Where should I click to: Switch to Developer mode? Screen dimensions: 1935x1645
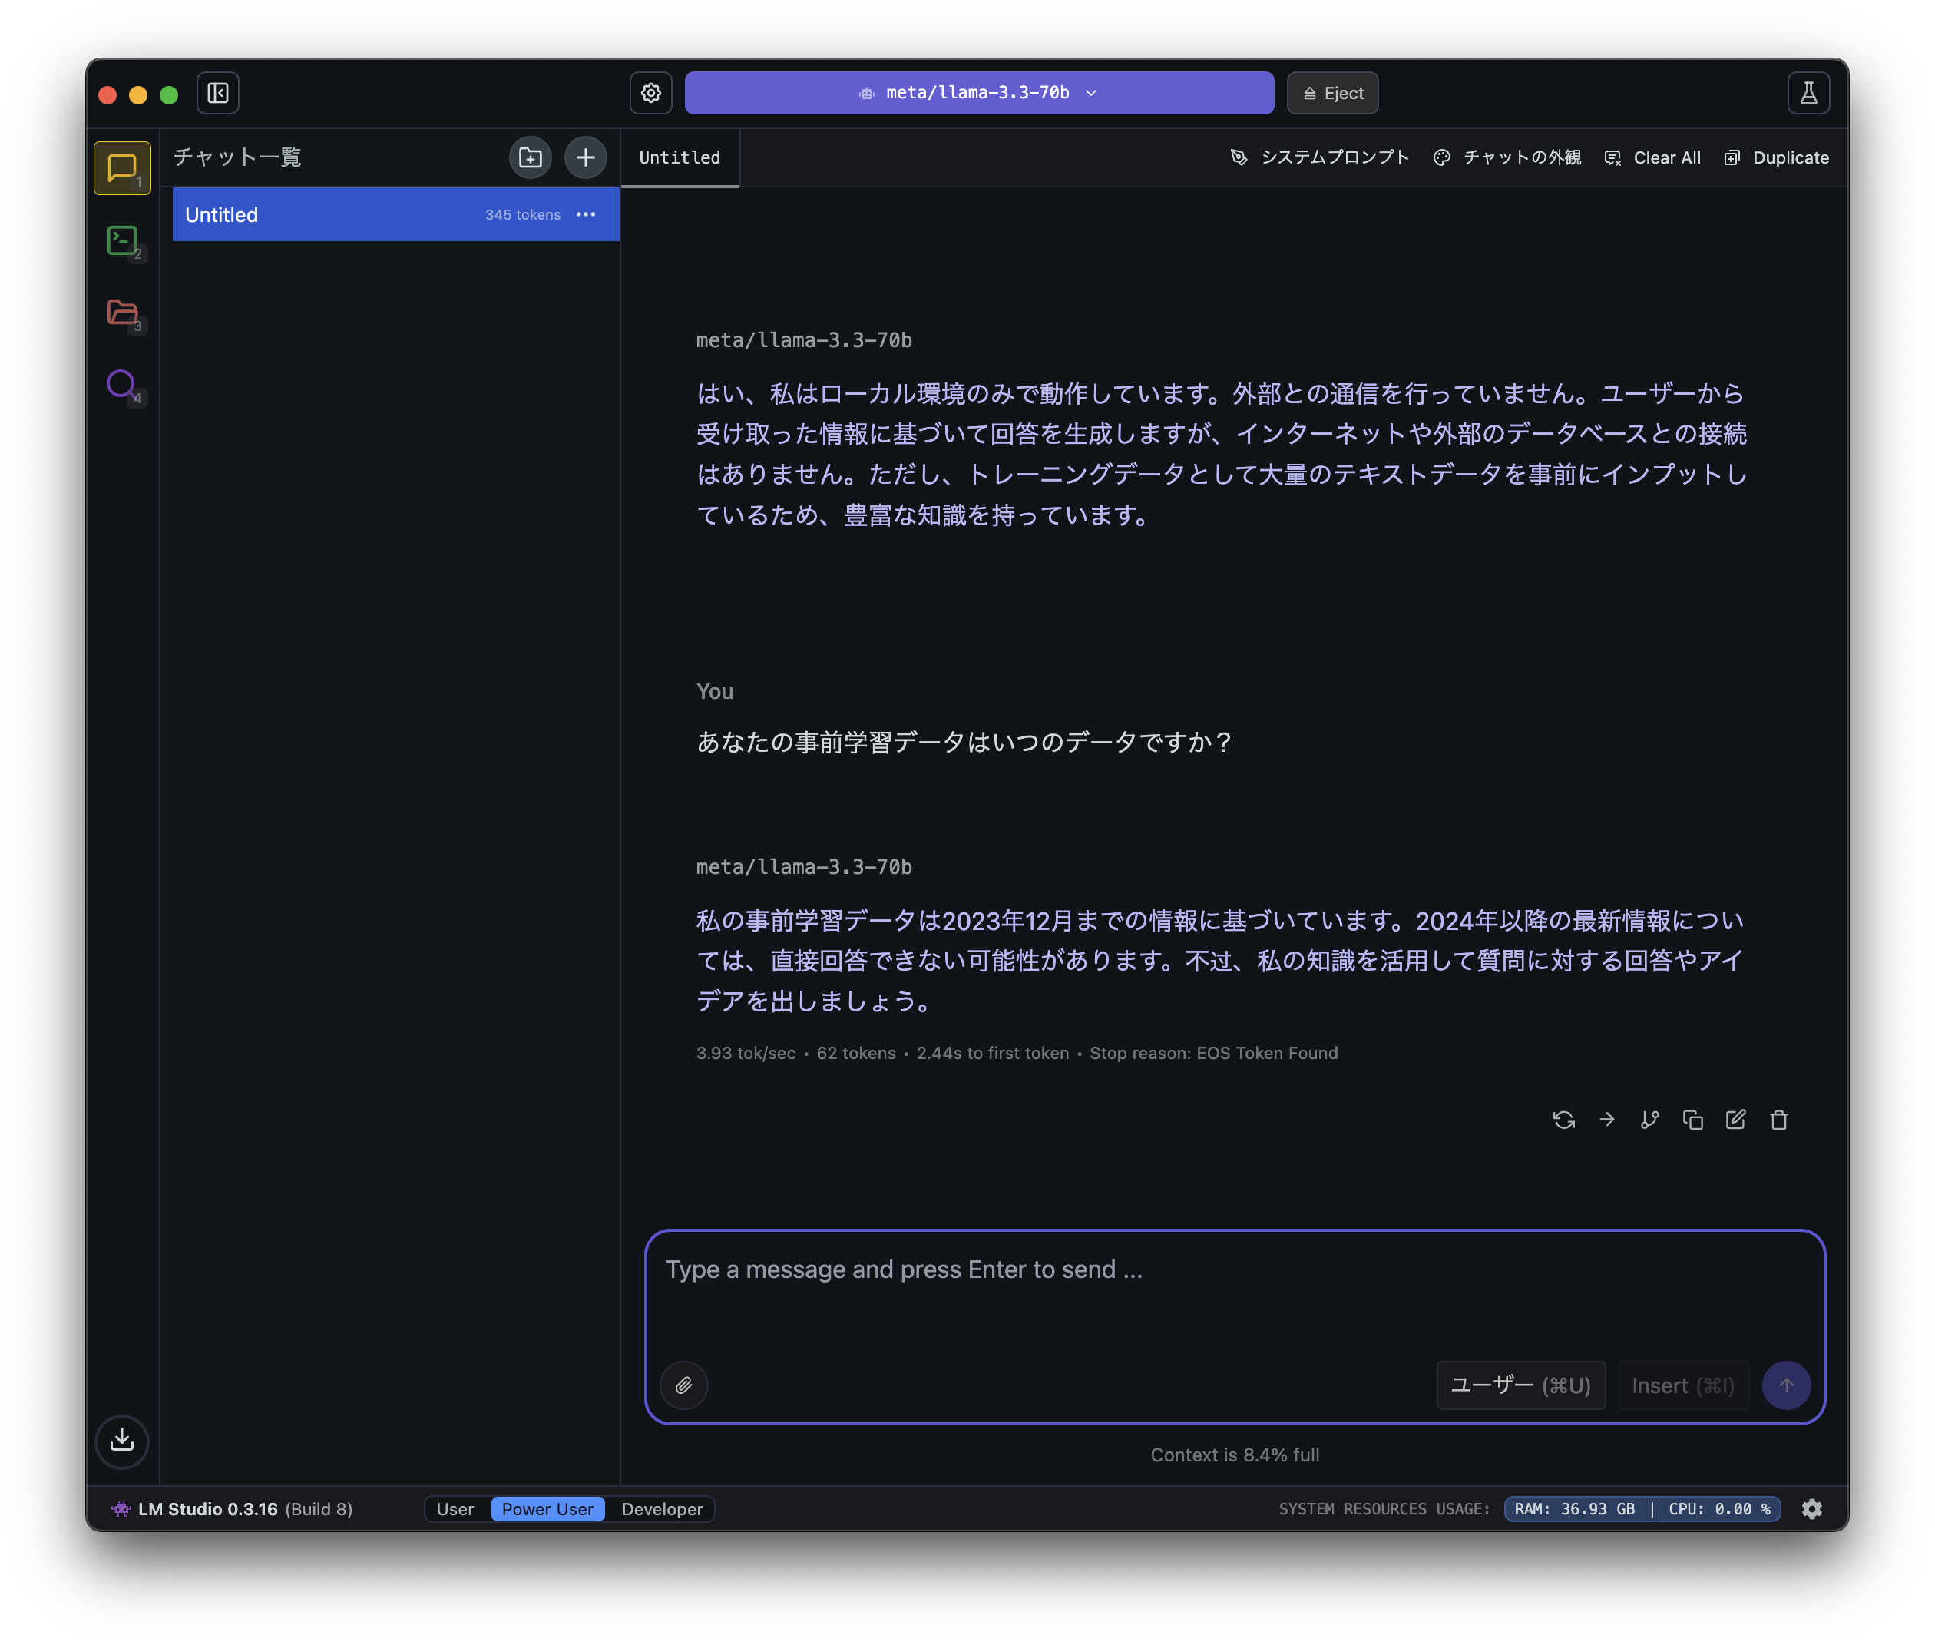(661, 1509)
